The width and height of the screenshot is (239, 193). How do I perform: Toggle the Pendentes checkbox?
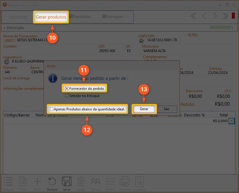click(71, 17)
